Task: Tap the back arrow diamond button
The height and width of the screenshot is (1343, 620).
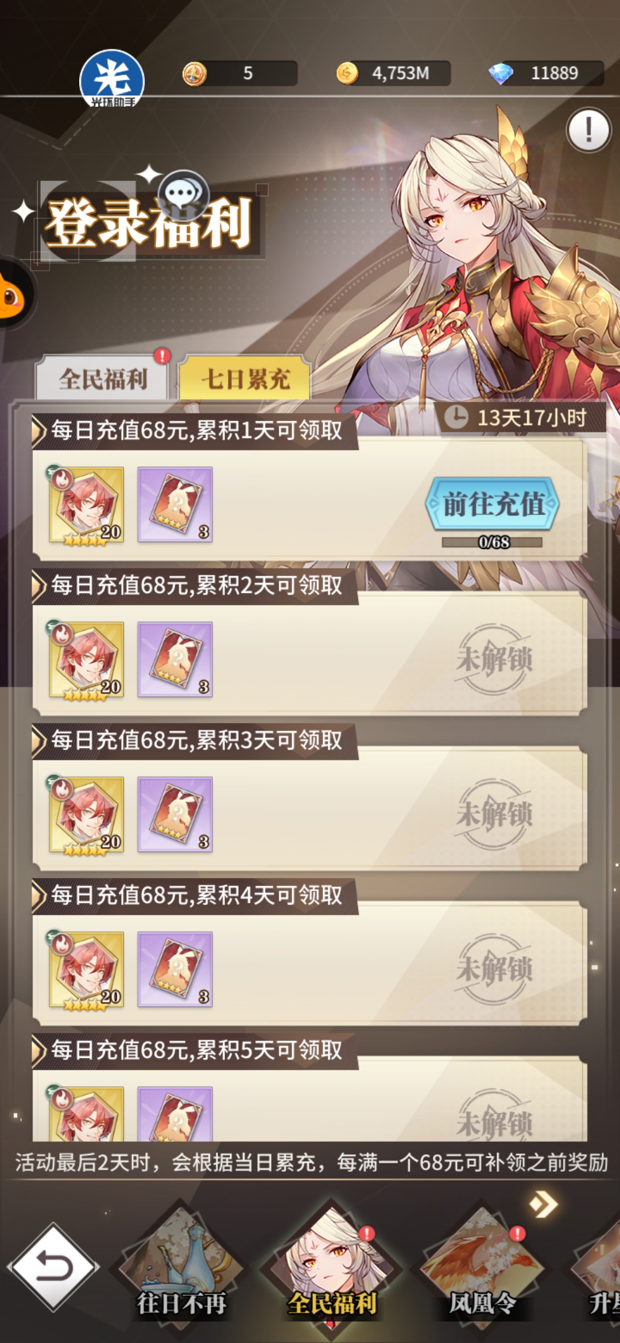Action: point(53,1267)
